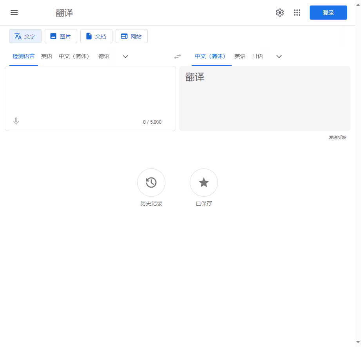Open 已保存 saved translations

pyautogui.click(x=204, y=187)
